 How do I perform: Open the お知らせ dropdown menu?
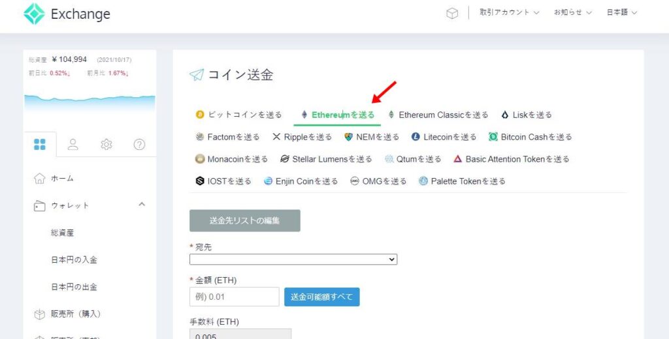tap(573, 13)
